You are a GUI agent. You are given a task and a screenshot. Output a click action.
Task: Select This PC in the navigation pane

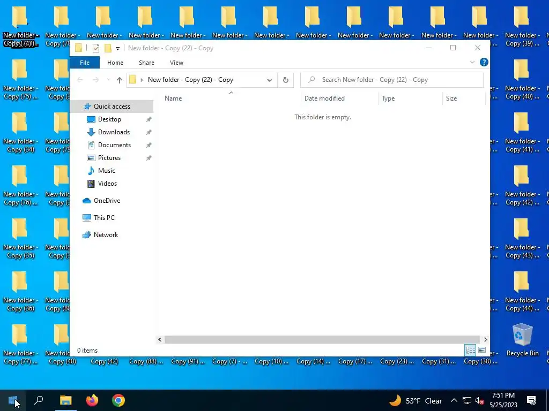104,217
